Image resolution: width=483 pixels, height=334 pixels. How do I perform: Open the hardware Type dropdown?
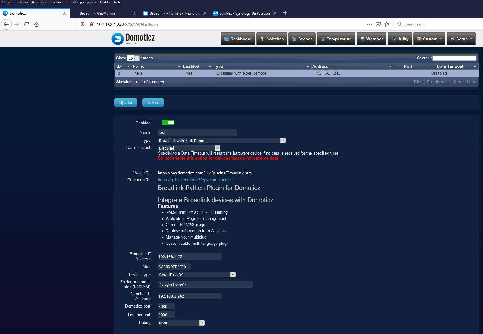222,141
